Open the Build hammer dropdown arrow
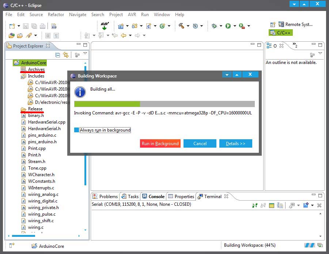The height and width of the screenshot is (254, 329). [188, 26]
